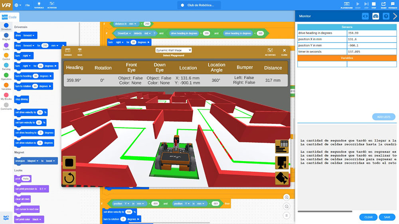Open the Select Playground dropdown
The image size is (399, 224).
coord(174,50)
